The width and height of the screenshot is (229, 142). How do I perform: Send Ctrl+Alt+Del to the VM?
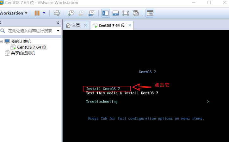pyautogui.click(x=57, y=13)
